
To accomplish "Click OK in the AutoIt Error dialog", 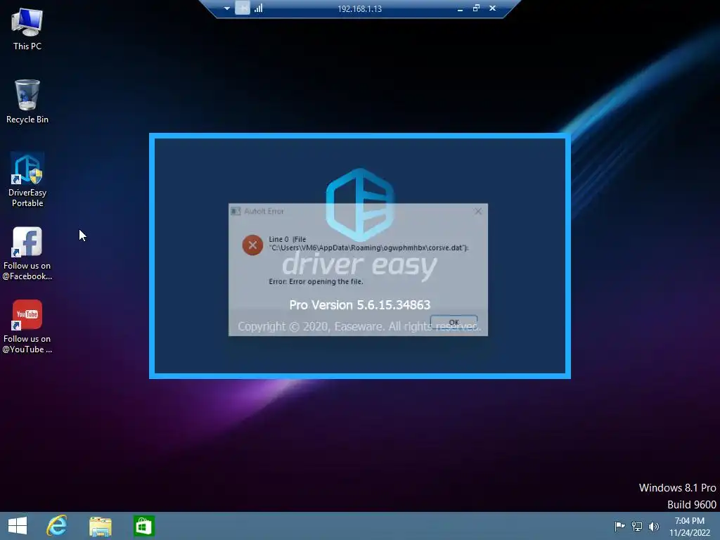I will (x=454, y=322).
